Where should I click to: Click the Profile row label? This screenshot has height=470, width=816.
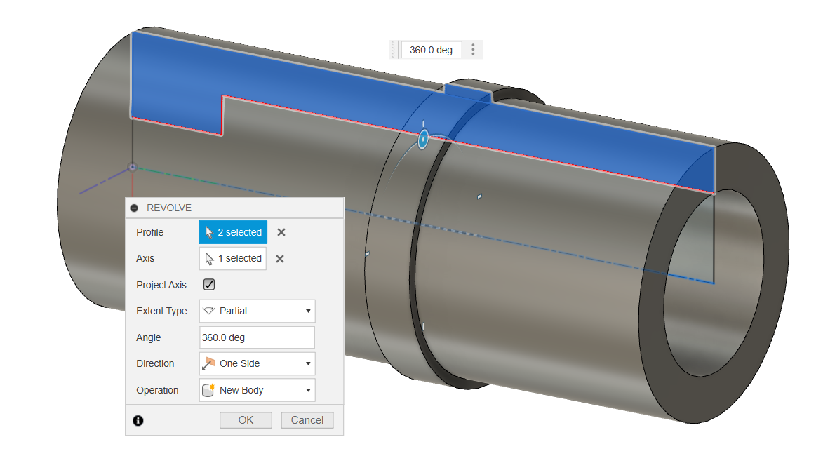click(x=149, y=231)
